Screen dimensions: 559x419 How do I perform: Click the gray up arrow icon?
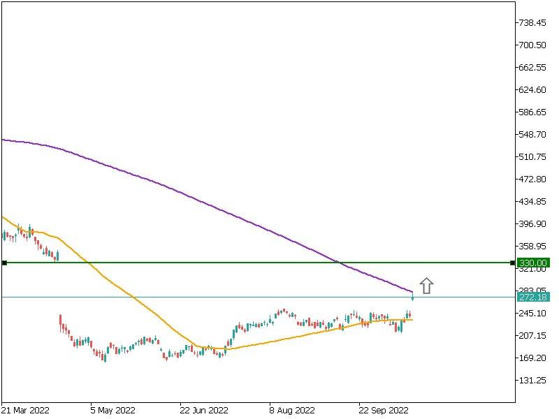click(x=426, y=286)
